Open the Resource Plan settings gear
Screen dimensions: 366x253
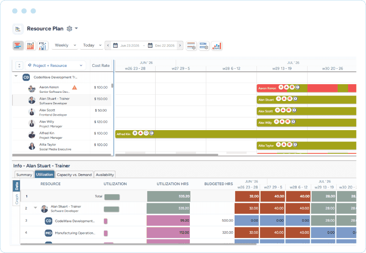point(69,29)
